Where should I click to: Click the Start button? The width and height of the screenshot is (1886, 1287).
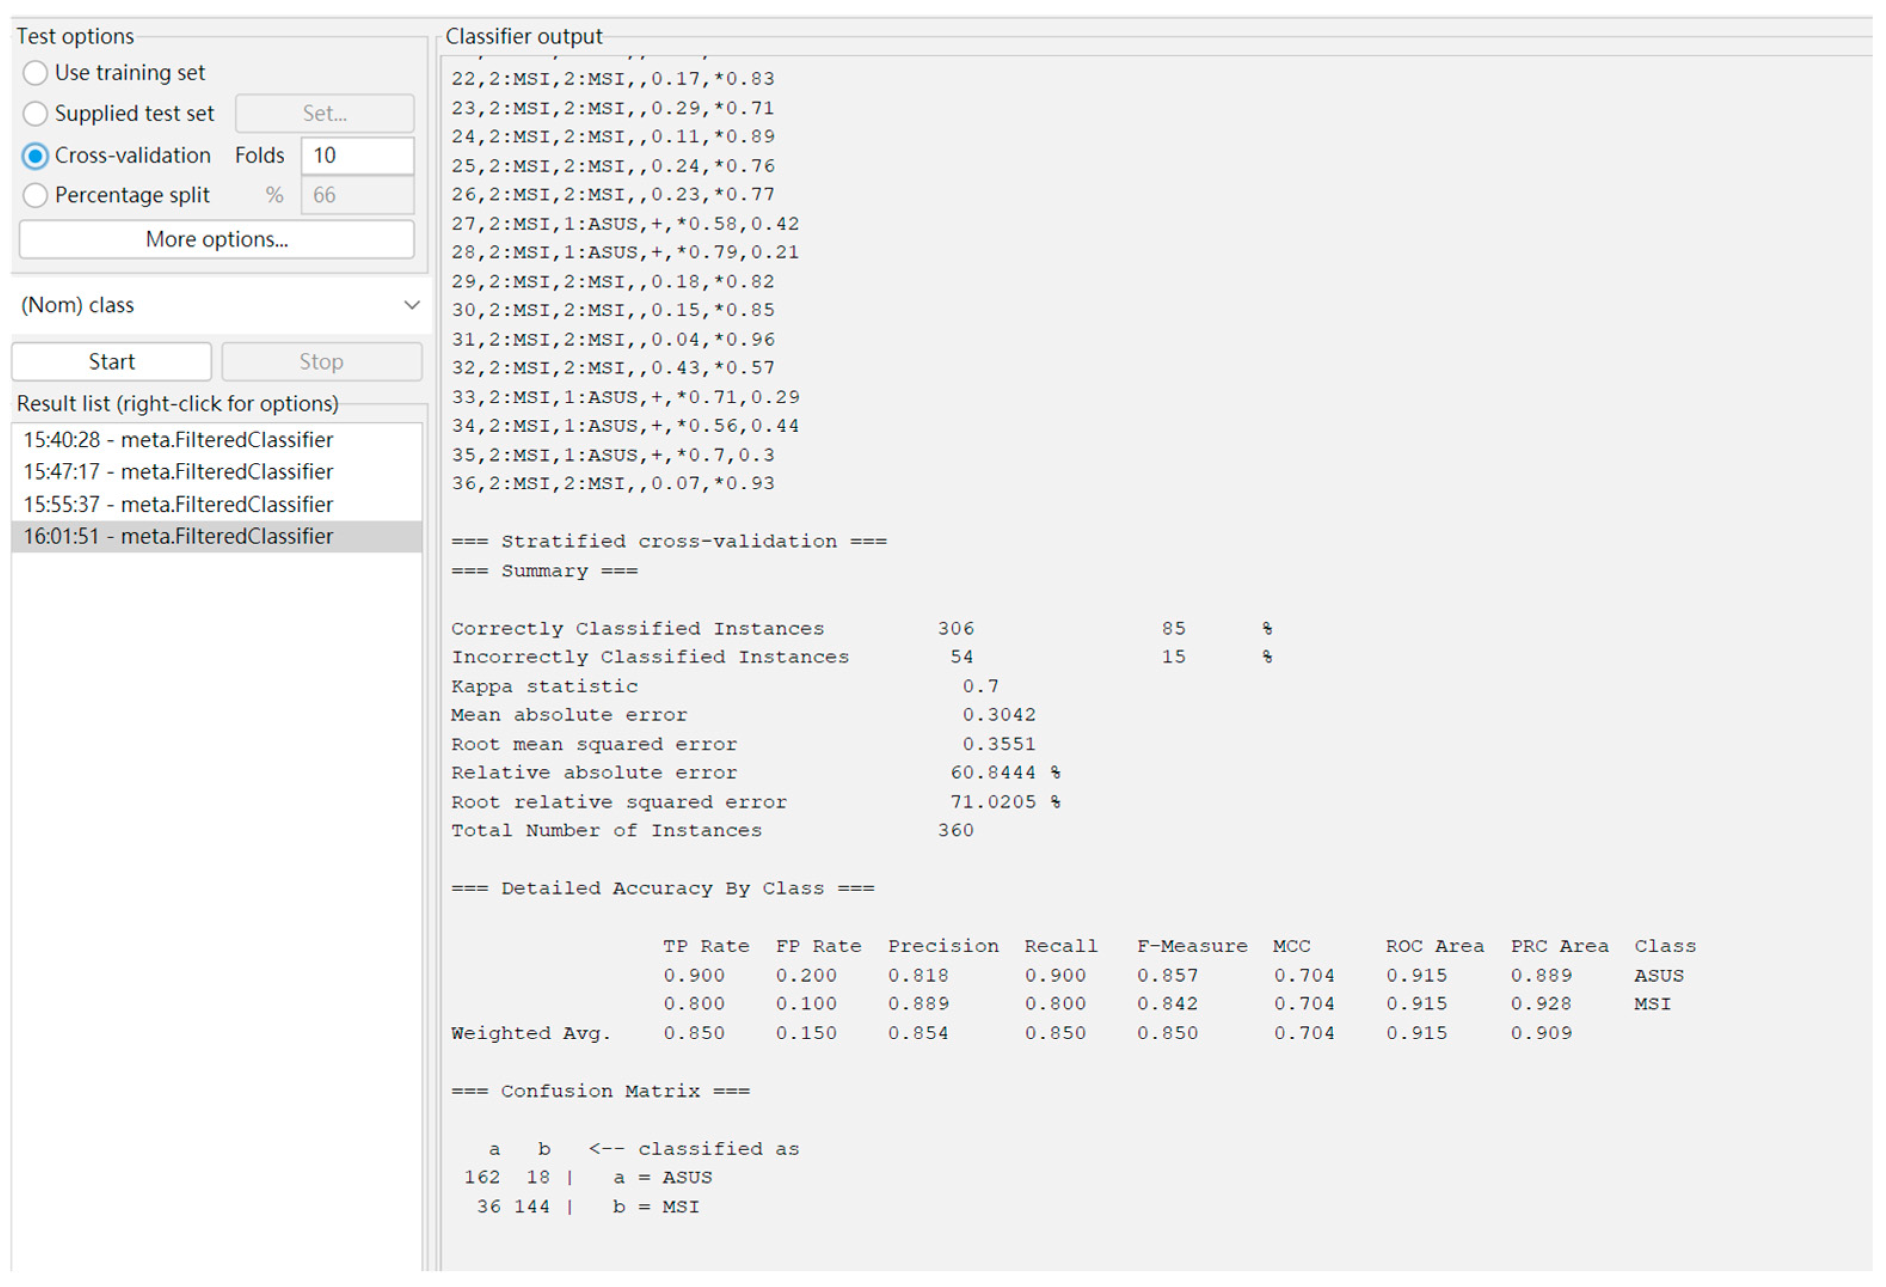112,362
